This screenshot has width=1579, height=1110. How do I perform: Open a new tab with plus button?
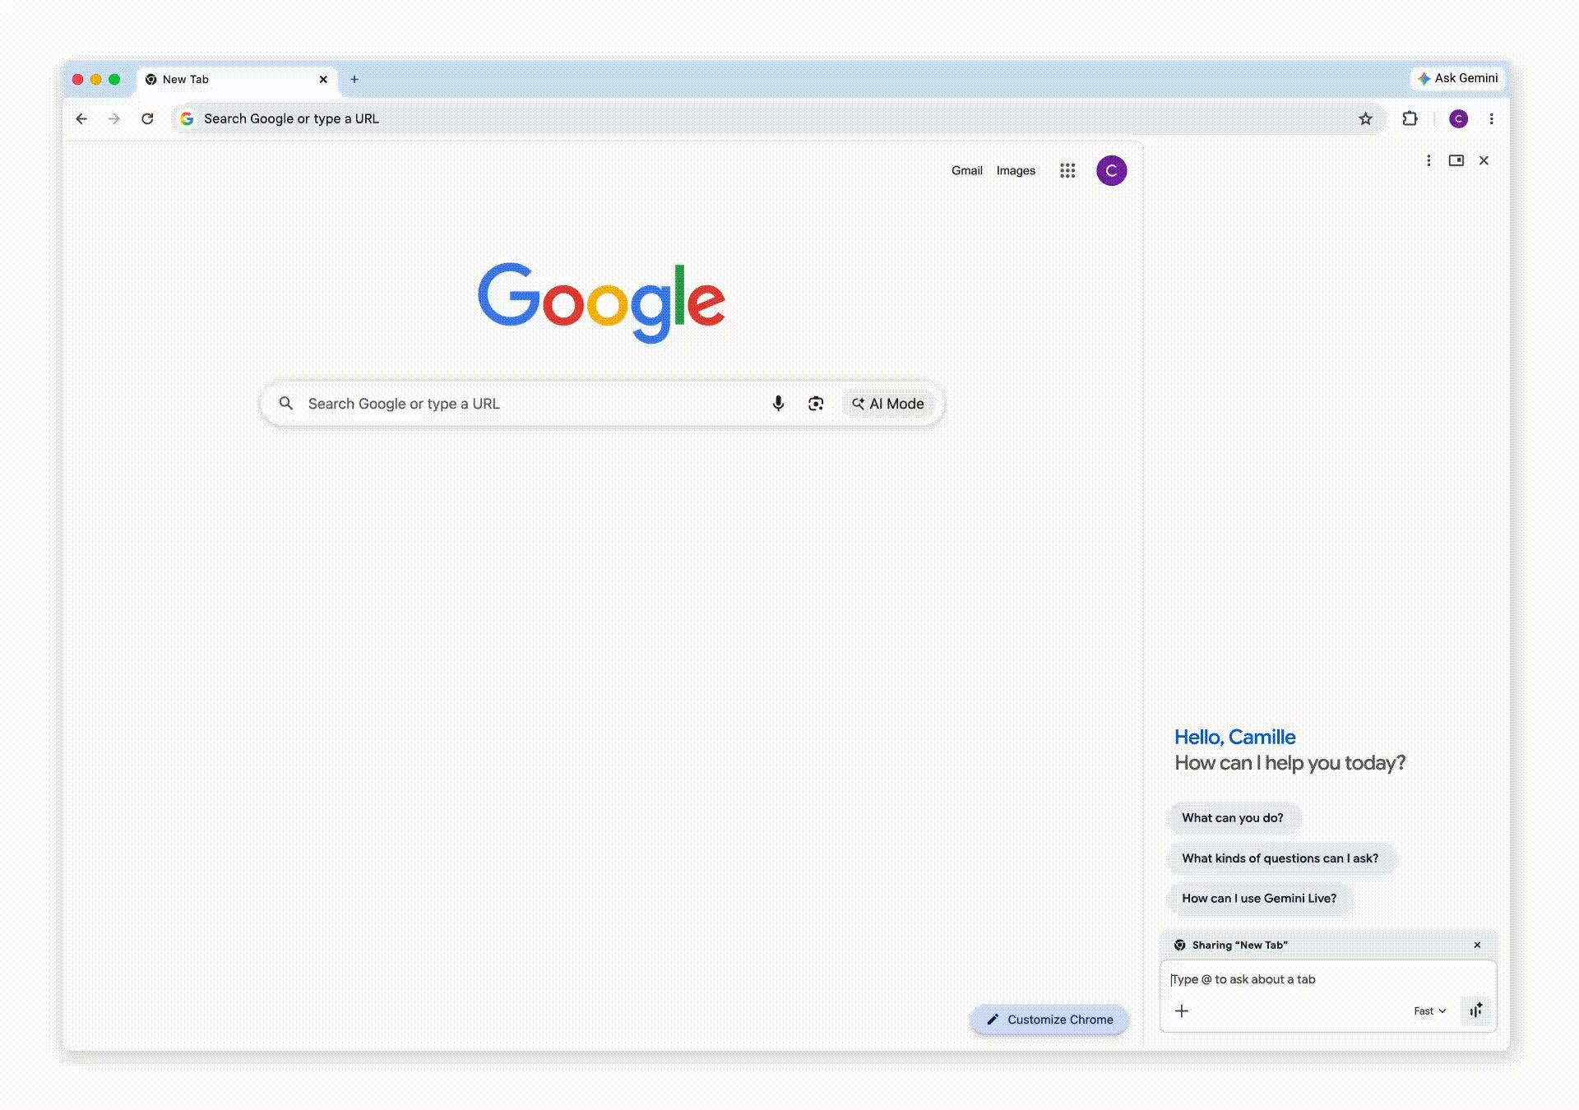[x=354, y=79]
